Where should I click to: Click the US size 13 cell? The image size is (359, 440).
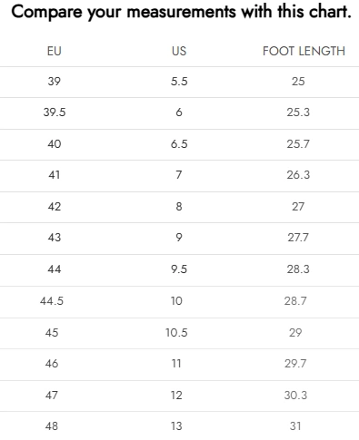(x=176, y=426)
